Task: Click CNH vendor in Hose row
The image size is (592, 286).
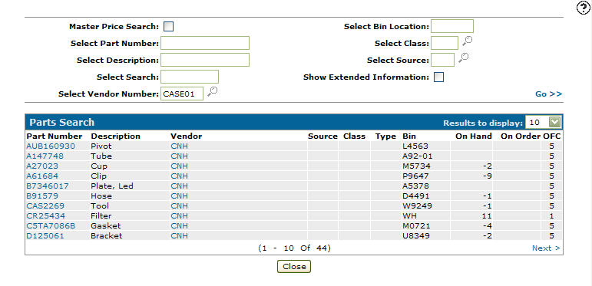Action: 179,196
